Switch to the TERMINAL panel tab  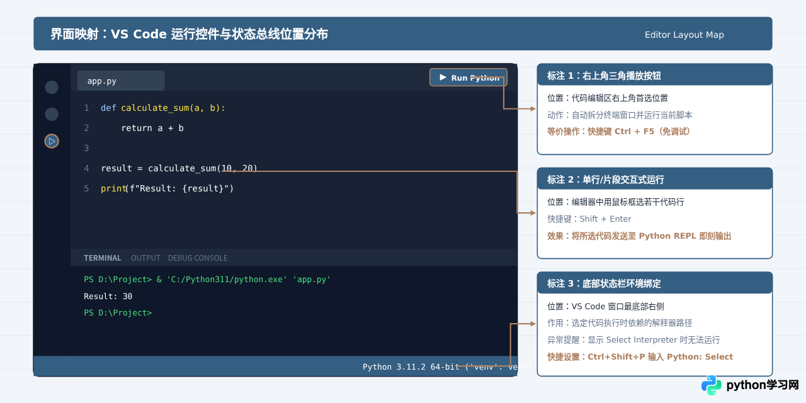point(102,258)
